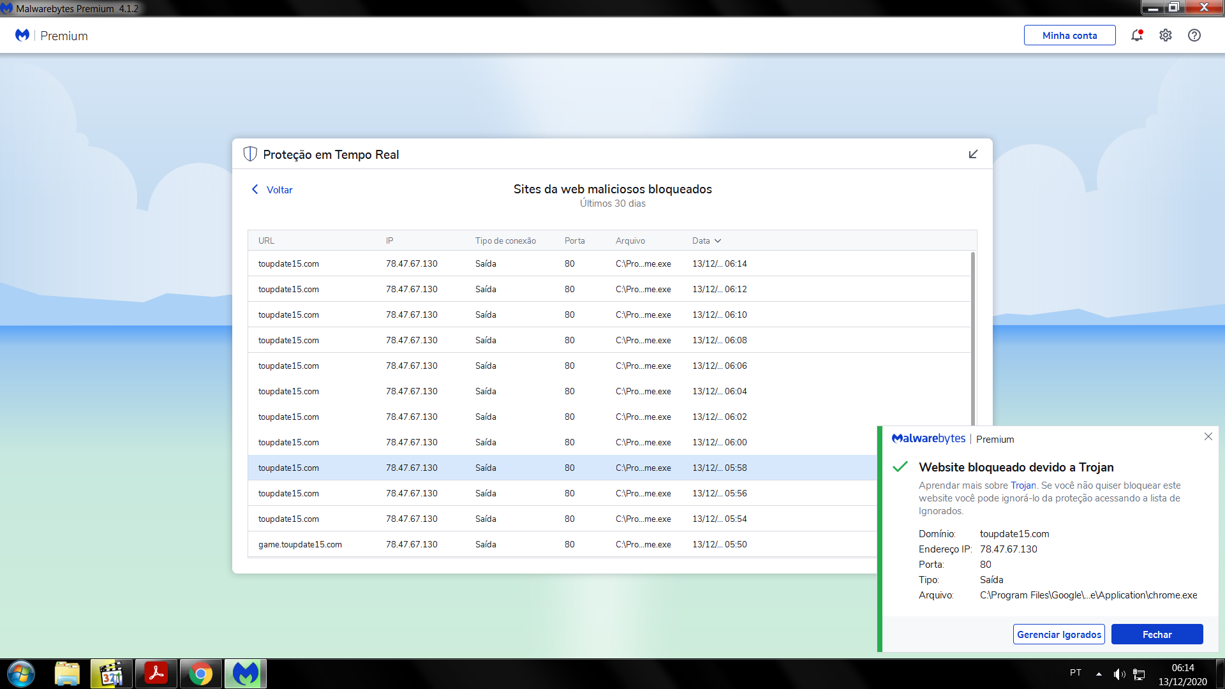This screenshot has width=1225, height=689.
Task: Click the shield icon beside Proteção em Tempo Real
Action: point(250,154)
